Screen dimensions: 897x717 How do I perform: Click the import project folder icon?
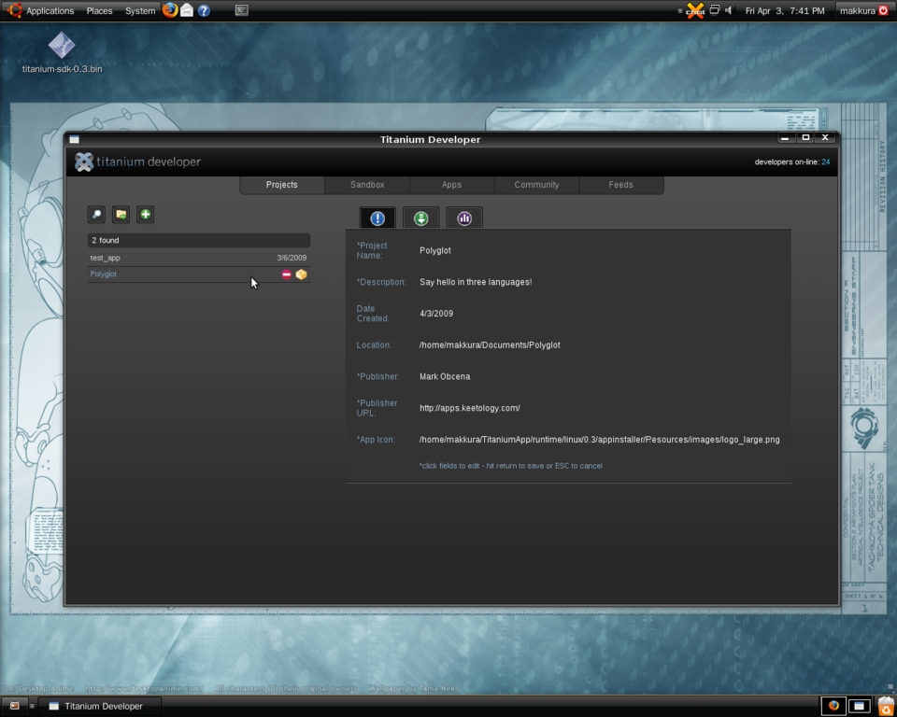point(121,214)
